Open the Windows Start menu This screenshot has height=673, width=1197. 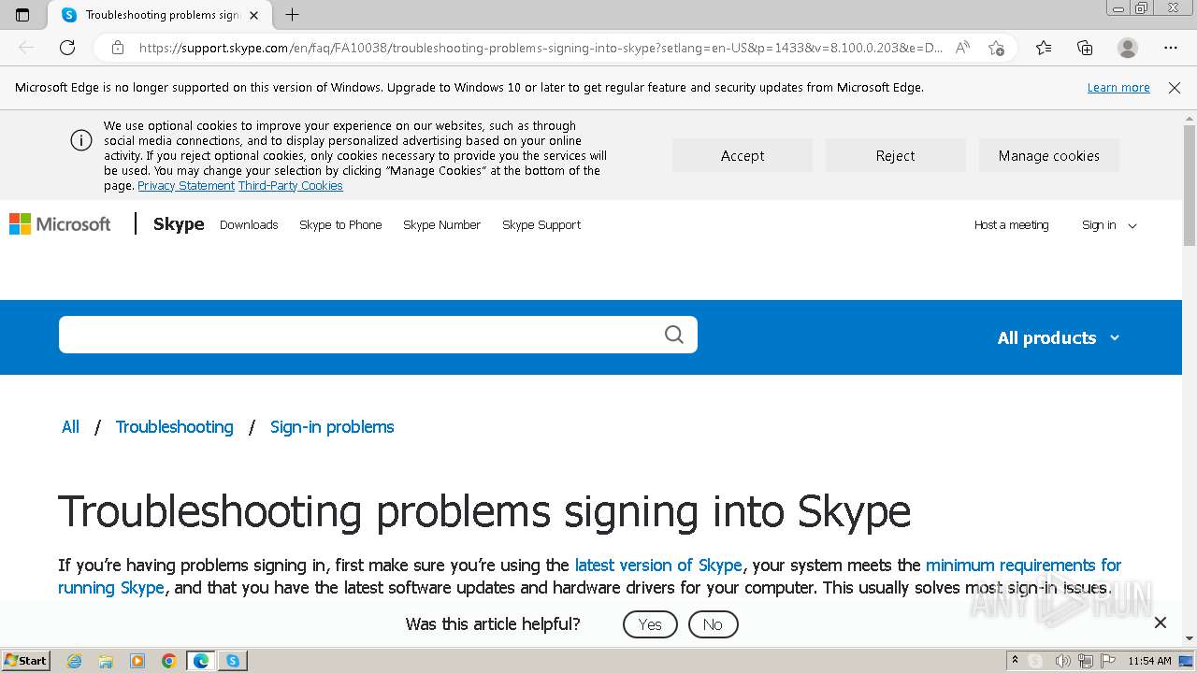point(25,661)
